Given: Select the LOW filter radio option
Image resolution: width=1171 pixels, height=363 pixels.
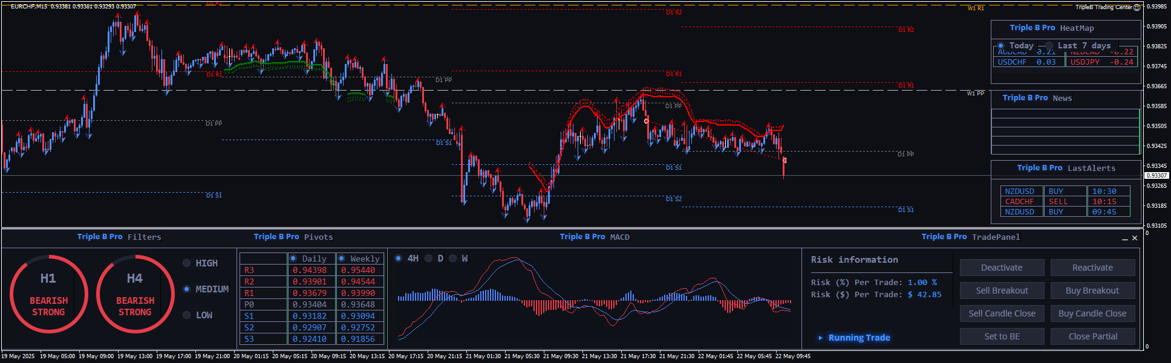Looking at the screenshot, I should [187, 315].
